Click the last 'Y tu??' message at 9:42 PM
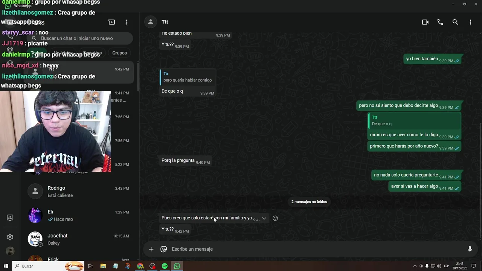The image size is (482, 271). [x=175, y=230]
